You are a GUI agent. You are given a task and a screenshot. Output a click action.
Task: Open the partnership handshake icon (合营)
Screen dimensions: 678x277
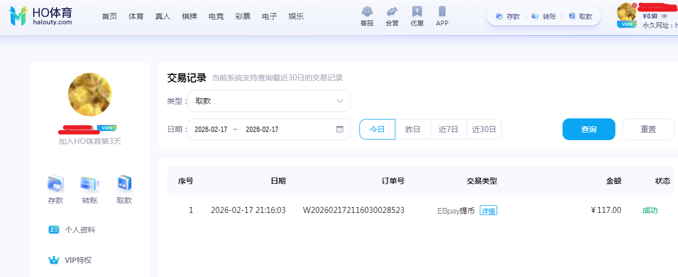click(x=392, y=12)
